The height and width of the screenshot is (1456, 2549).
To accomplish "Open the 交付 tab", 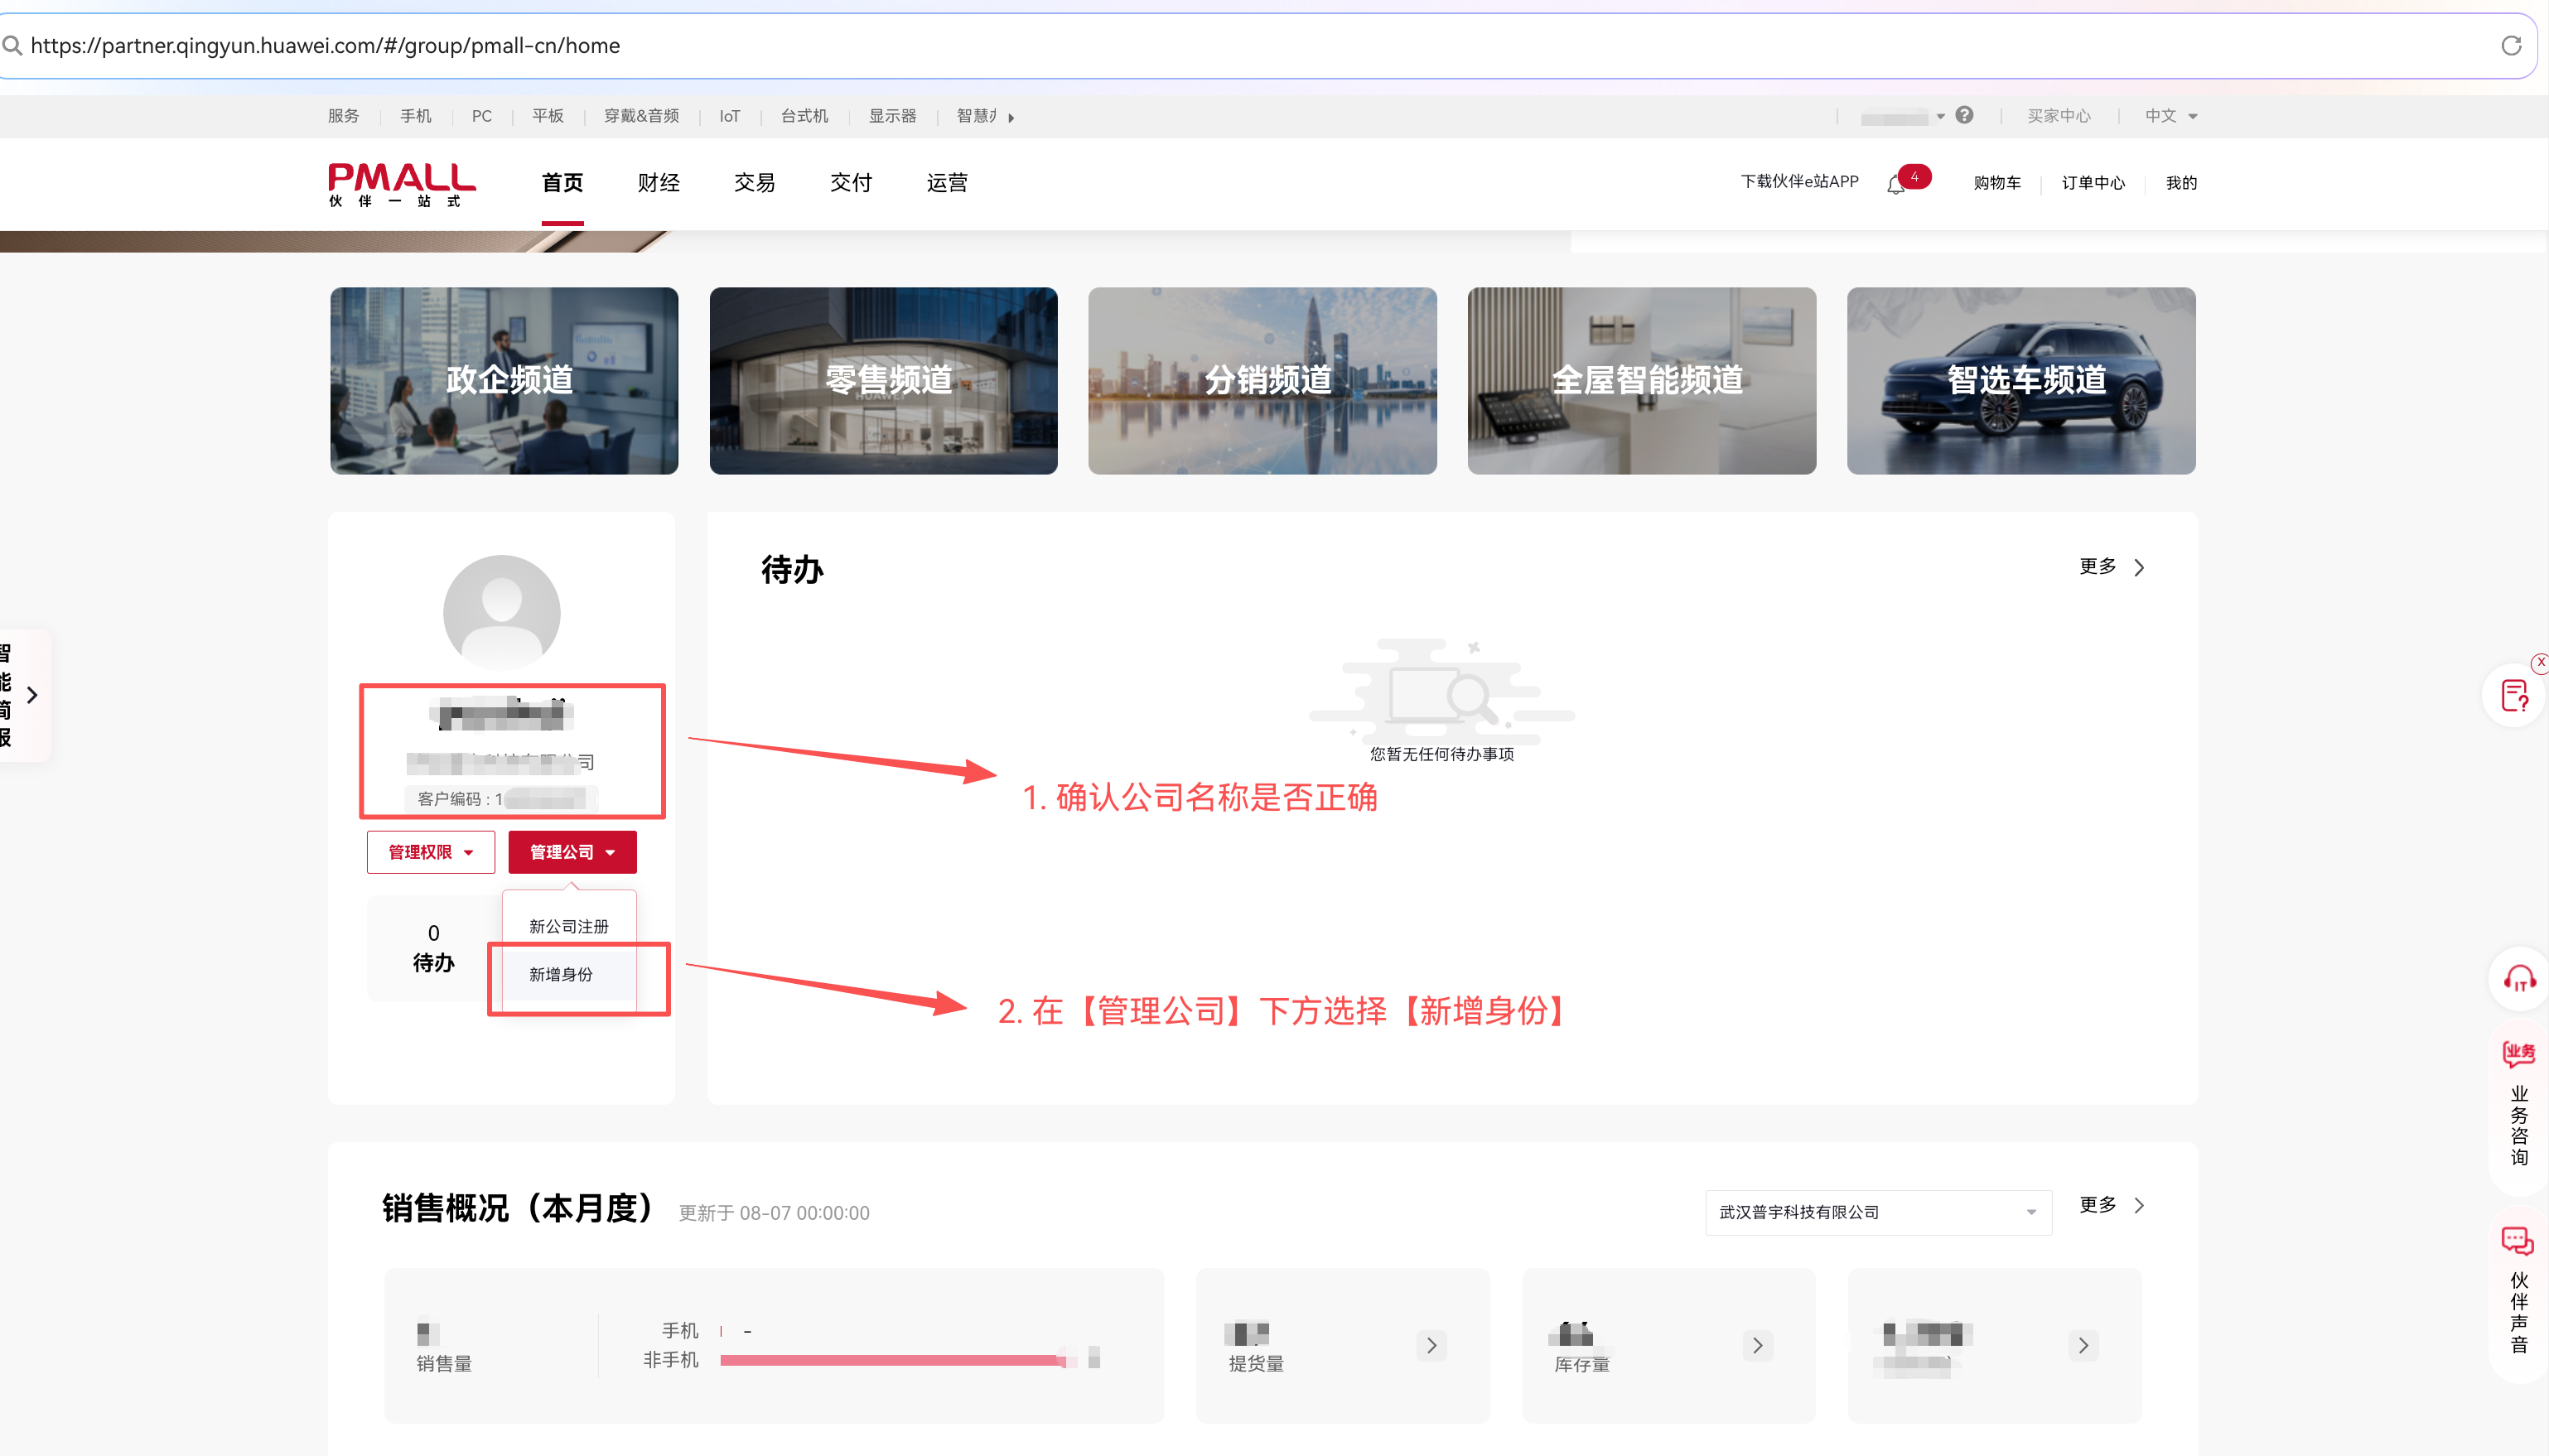I will point(850,183).
